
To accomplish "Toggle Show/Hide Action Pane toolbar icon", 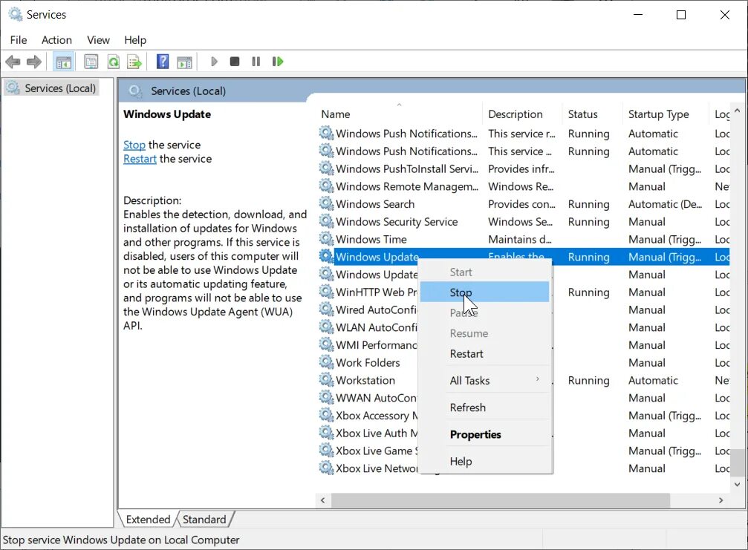I will pyautogui.click(x=184, y=62).
